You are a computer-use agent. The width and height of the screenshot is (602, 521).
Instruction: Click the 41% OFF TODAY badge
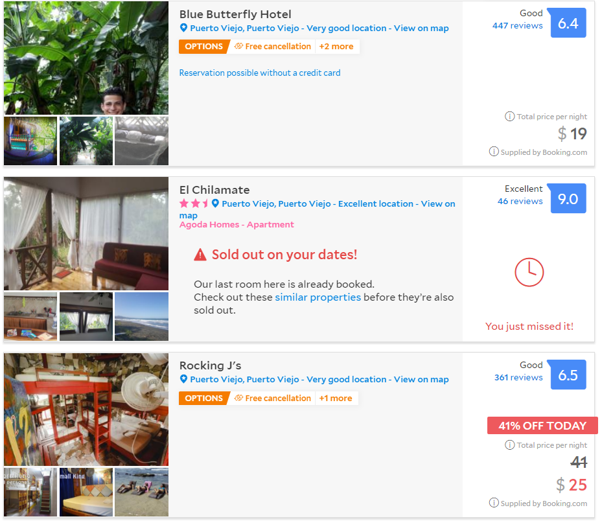point(542,426)
